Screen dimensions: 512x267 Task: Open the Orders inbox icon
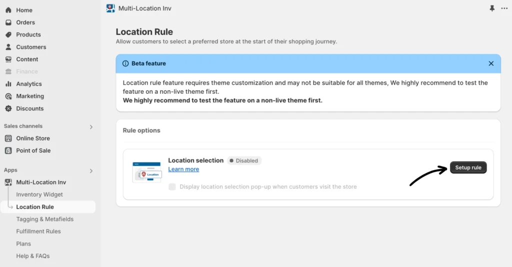(x=8, y=22)
